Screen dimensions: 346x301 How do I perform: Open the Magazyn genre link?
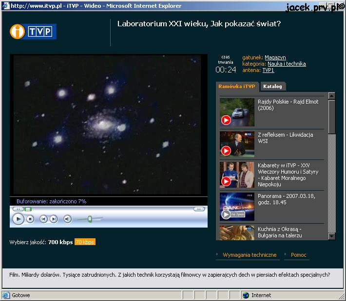275,57
